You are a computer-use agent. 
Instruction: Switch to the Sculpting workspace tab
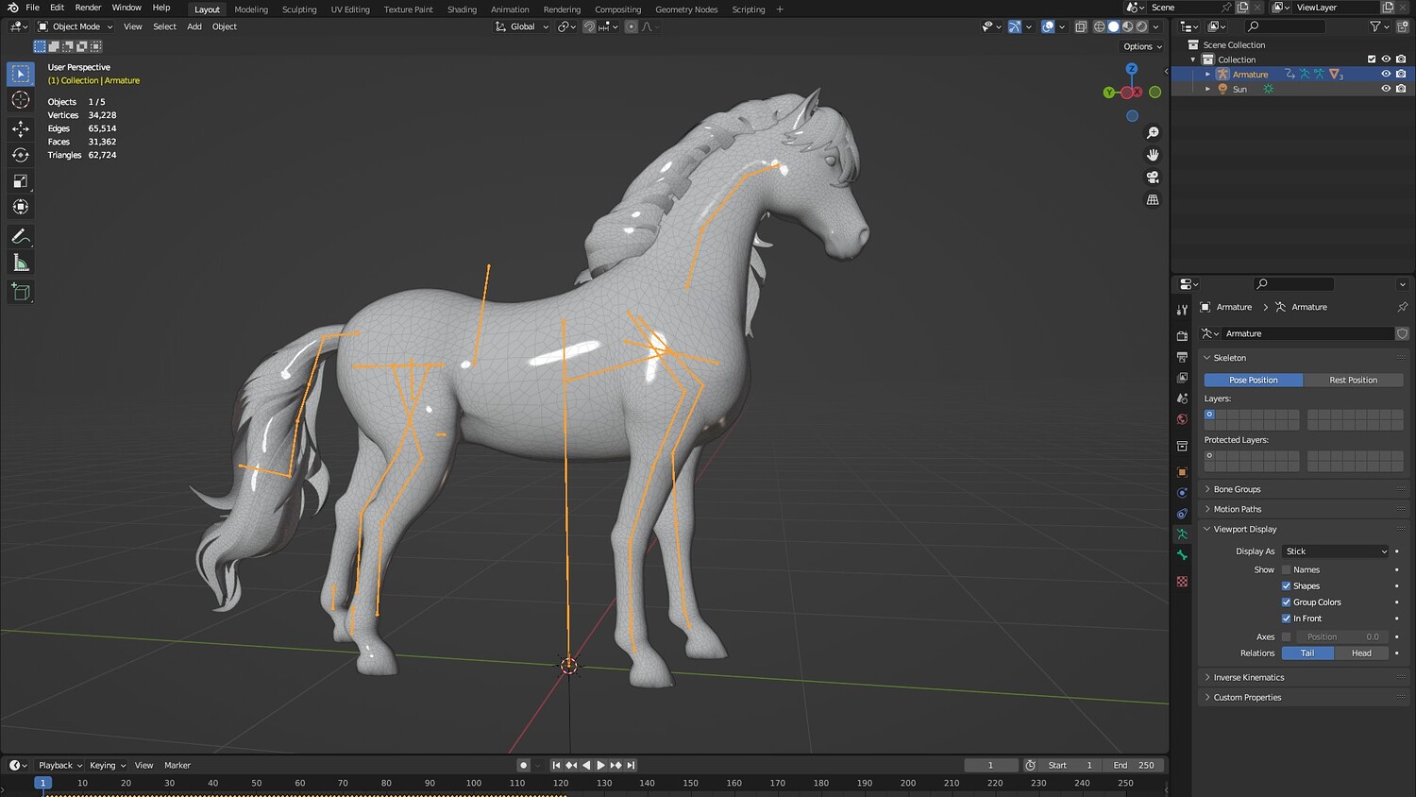(x=299, y=9)
